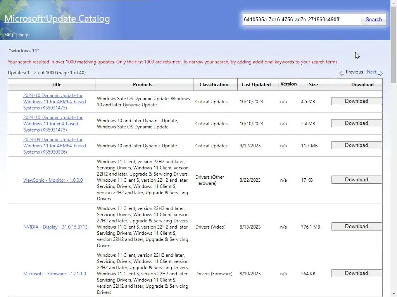Viewport: 397px width, 297px height.
Task: Select the "Drivers (Other Hardware)" classification cell
Action: (210, 180)
